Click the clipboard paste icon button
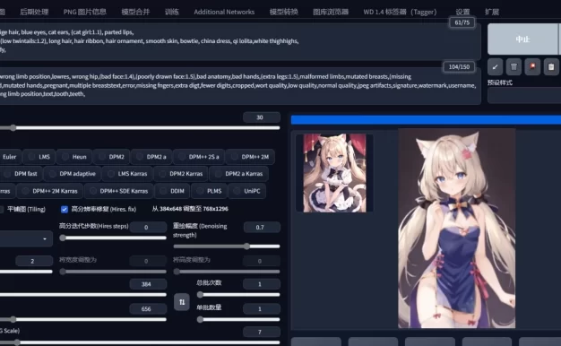This screenshot has width=561, height=346. (x=551, y=66)
